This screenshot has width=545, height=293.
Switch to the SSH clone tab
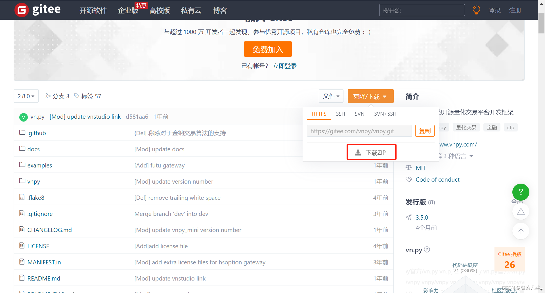click(x=340, y=114)
